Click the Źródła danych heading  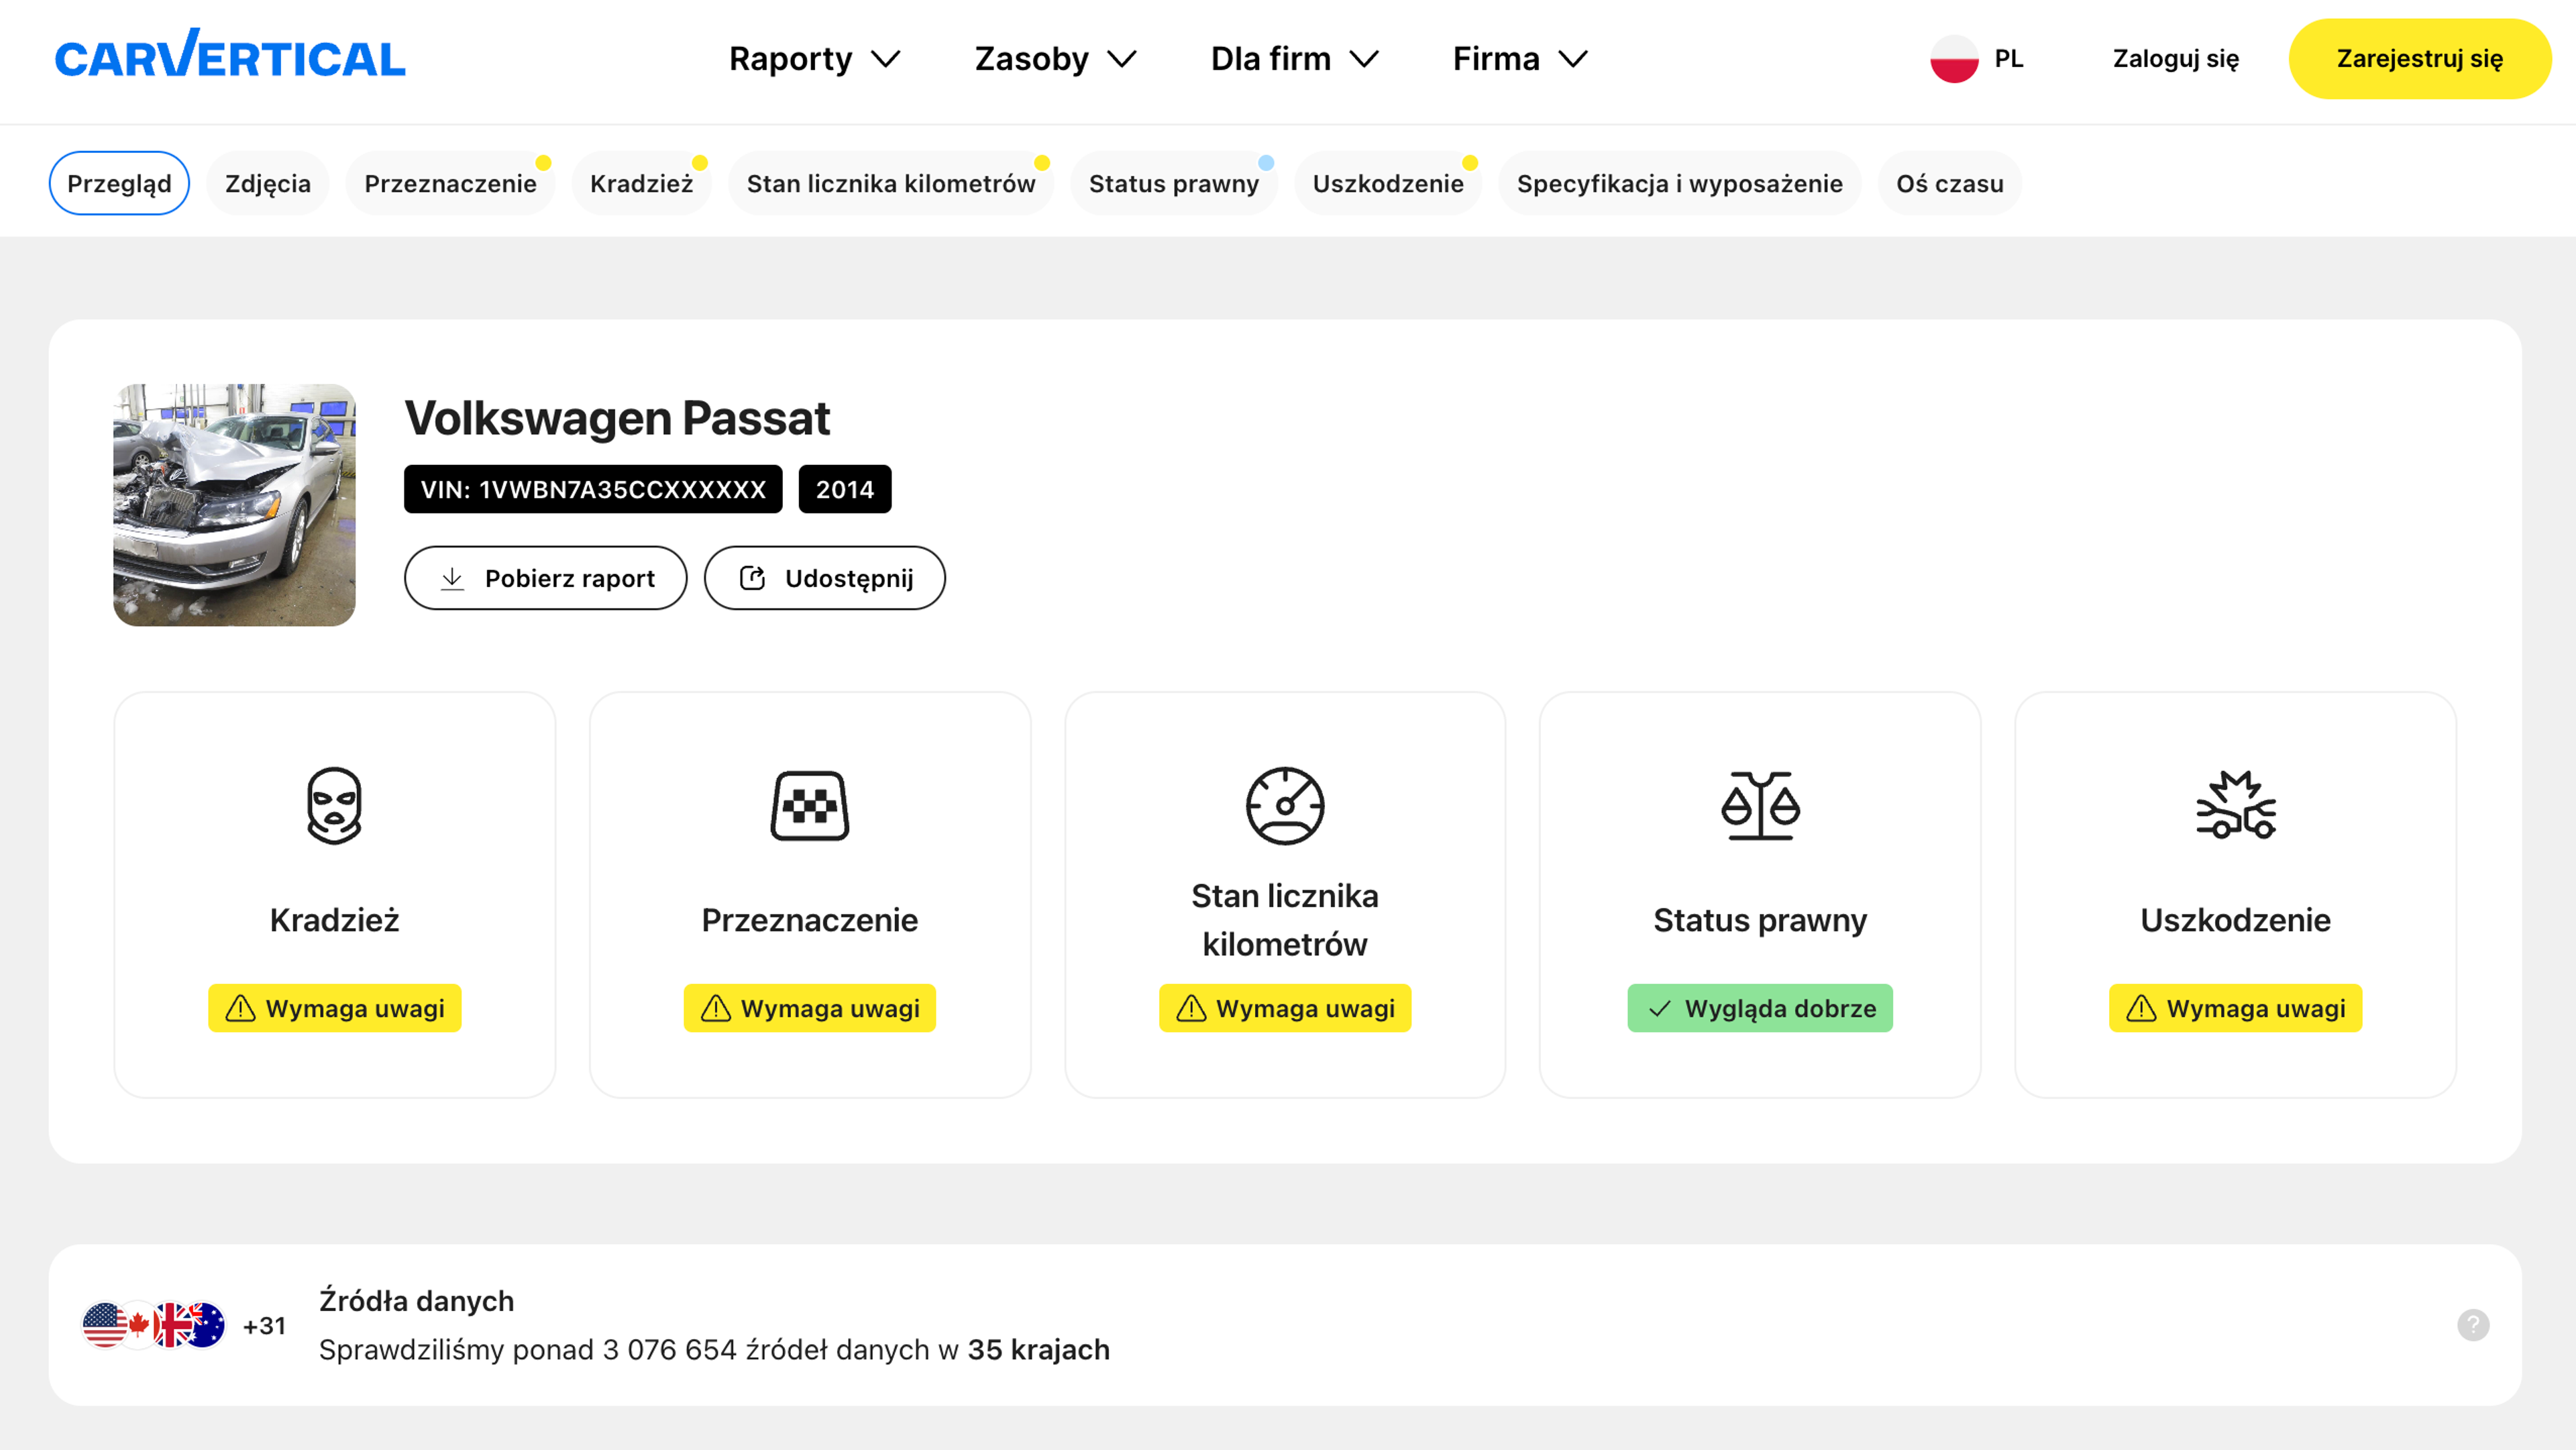[x=416, y=1301]
